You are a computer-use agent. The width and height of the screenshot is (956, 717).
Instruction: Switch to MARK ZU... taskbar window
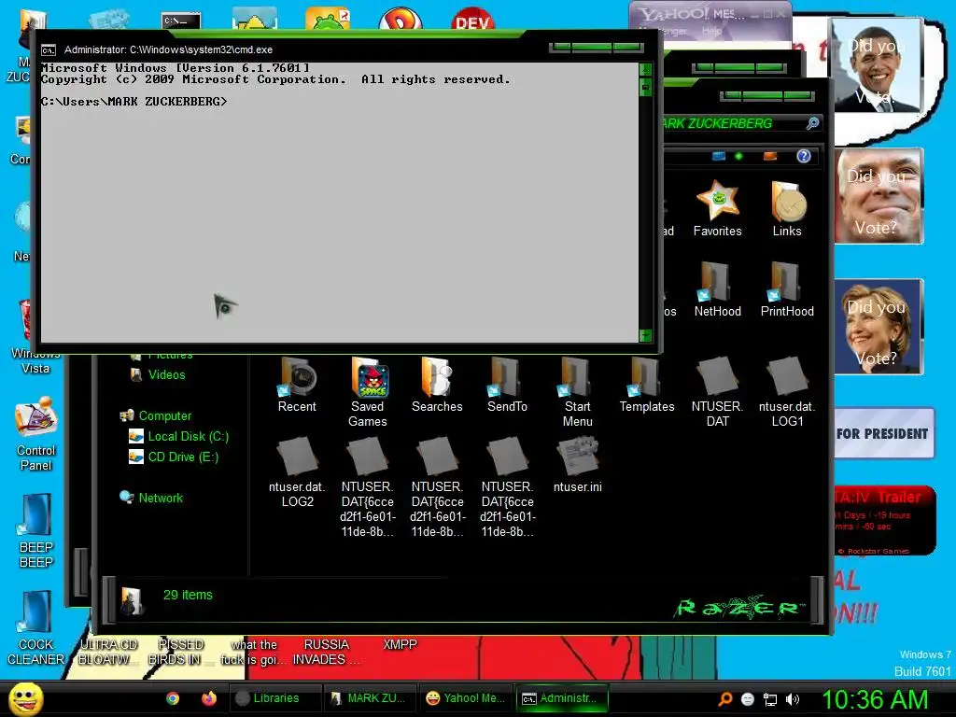[x=371, y=698]
